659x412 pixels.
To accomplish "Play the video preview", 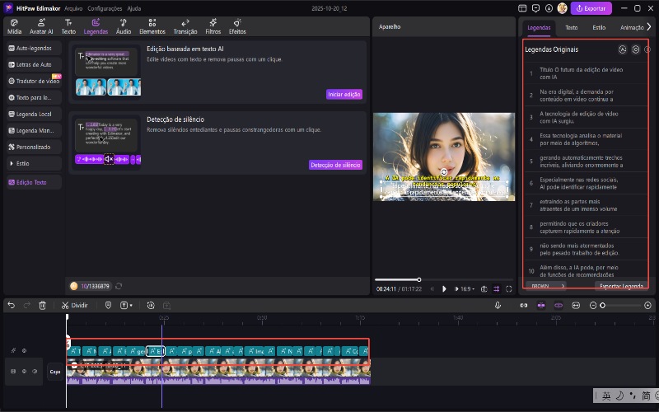I will coord(444,289).
